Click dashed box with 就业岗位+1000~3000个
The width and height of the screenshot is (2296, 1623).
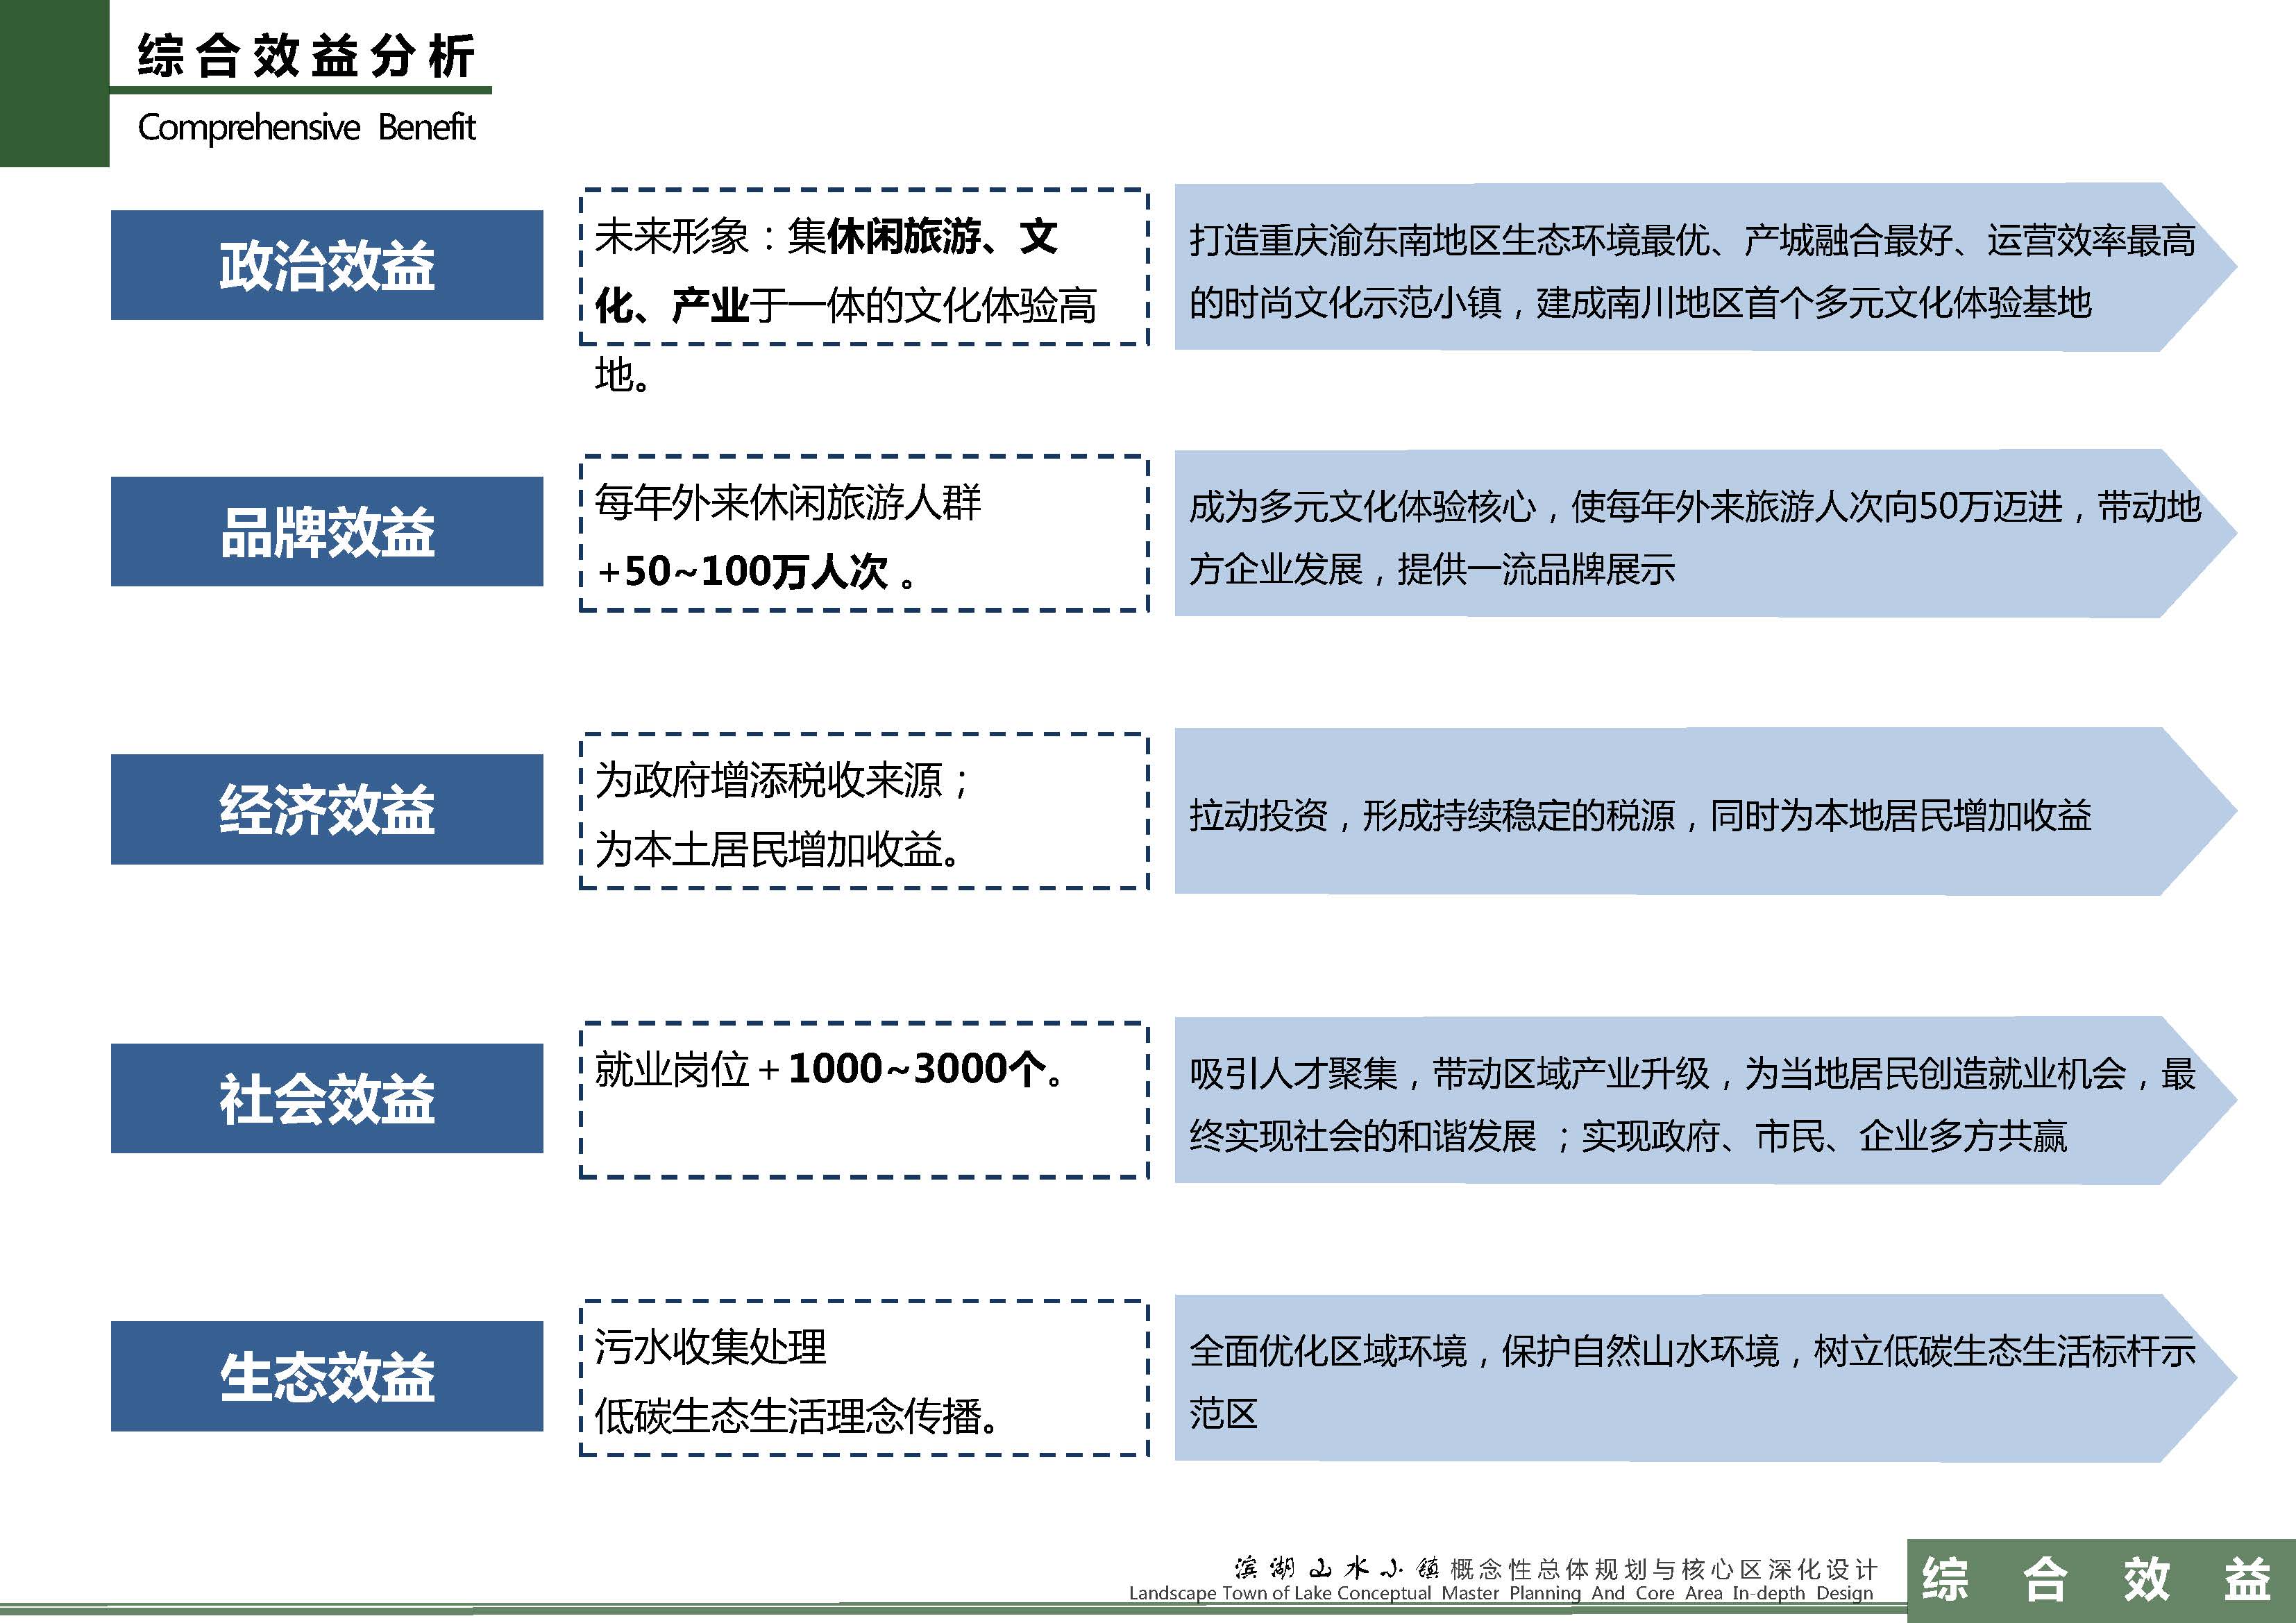click(x=863, y=1100)
